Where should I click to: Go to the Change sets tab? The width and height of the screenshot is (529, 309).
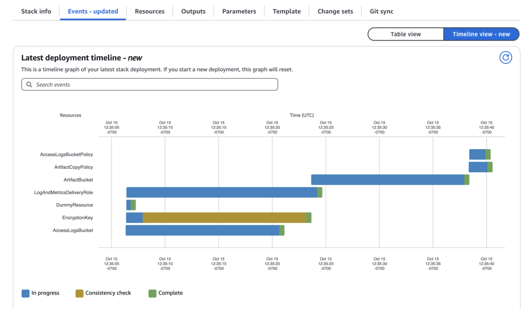click(335, 11)
